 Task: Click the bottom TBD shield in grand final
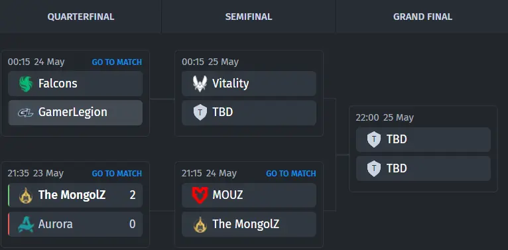pyautogui.click(x=374, y=168)
